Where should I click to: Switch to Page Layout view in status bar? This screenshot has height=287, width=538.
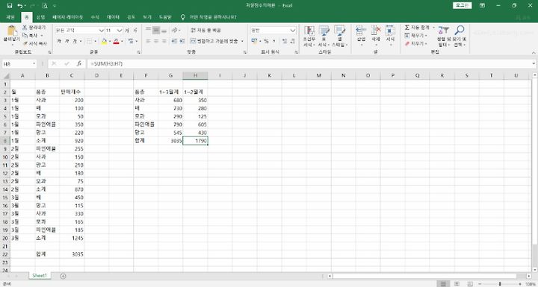point(457,284)
